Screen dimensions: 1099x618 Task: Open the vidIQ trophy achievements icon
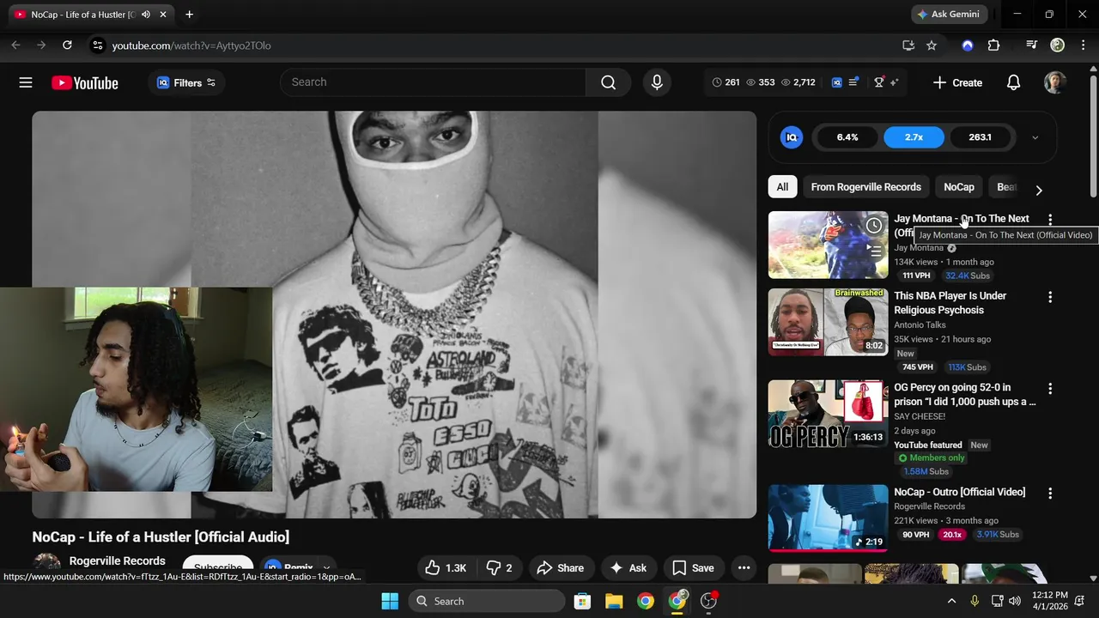pyautogui.click(x=879, y=82)
